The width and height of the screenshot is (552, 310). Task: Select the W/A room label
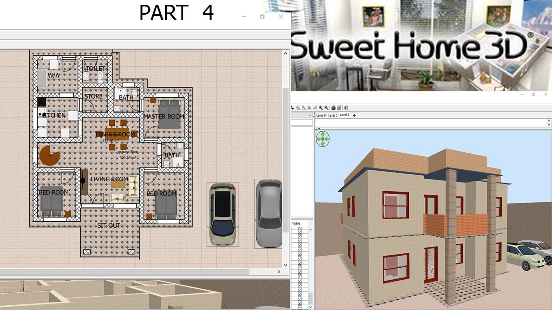click(x=53, y=75)
